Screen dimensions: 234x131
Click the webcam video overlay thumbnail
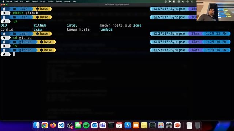[x=215, y=11]
